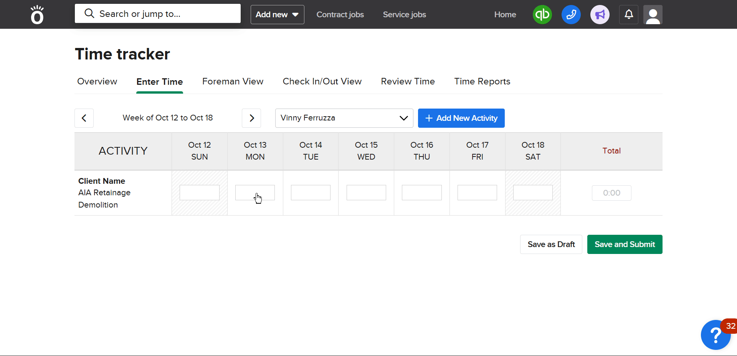The width and height of the screenshot is (737, 356).
Task: Open the QuickBooks integration icon
Action: [x=542, y=15]
